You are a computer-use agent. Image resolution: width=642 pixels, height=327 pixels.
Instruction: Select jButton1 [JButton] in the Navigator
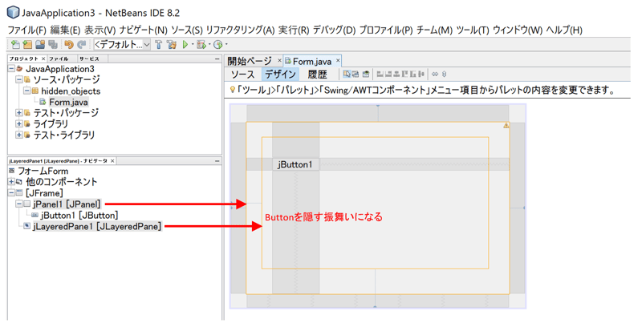(x=79, y=215)
